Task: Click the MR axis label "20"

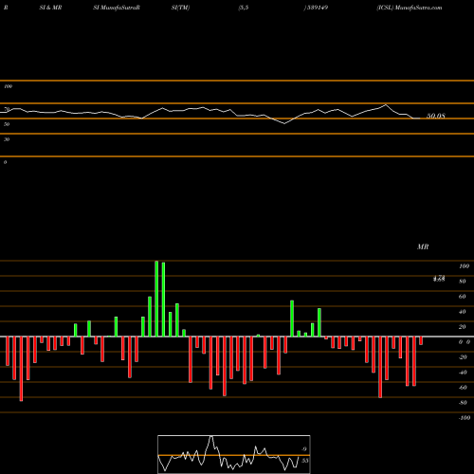Action: (x=463, y=327)
